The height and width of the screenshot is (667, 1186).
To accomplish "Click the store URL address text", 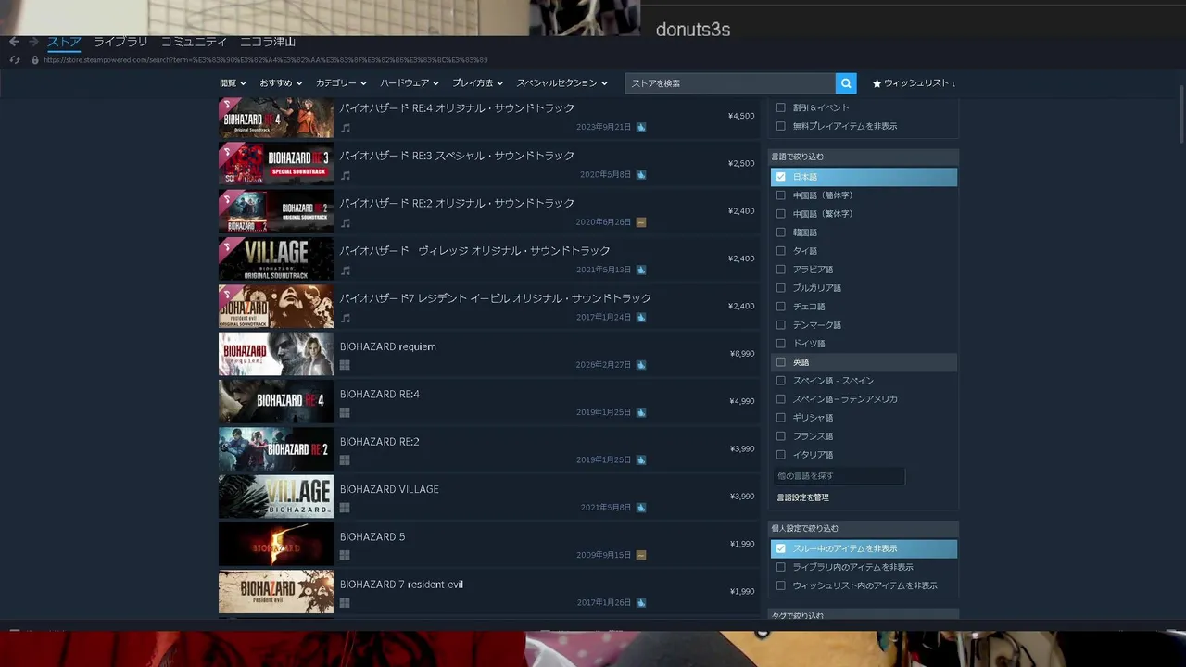I will (x=266, y=60).
